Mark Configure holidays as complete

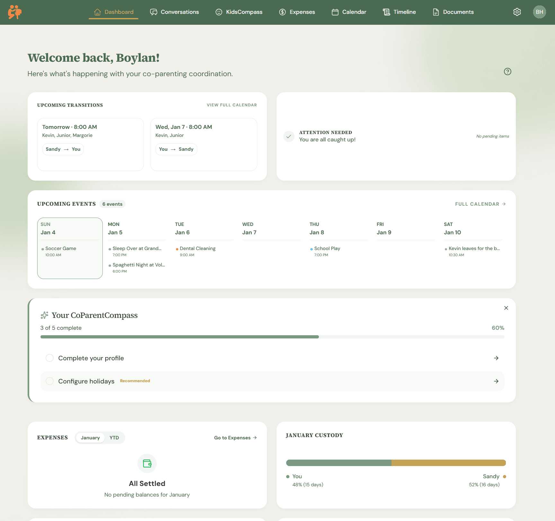click(49, 381)
